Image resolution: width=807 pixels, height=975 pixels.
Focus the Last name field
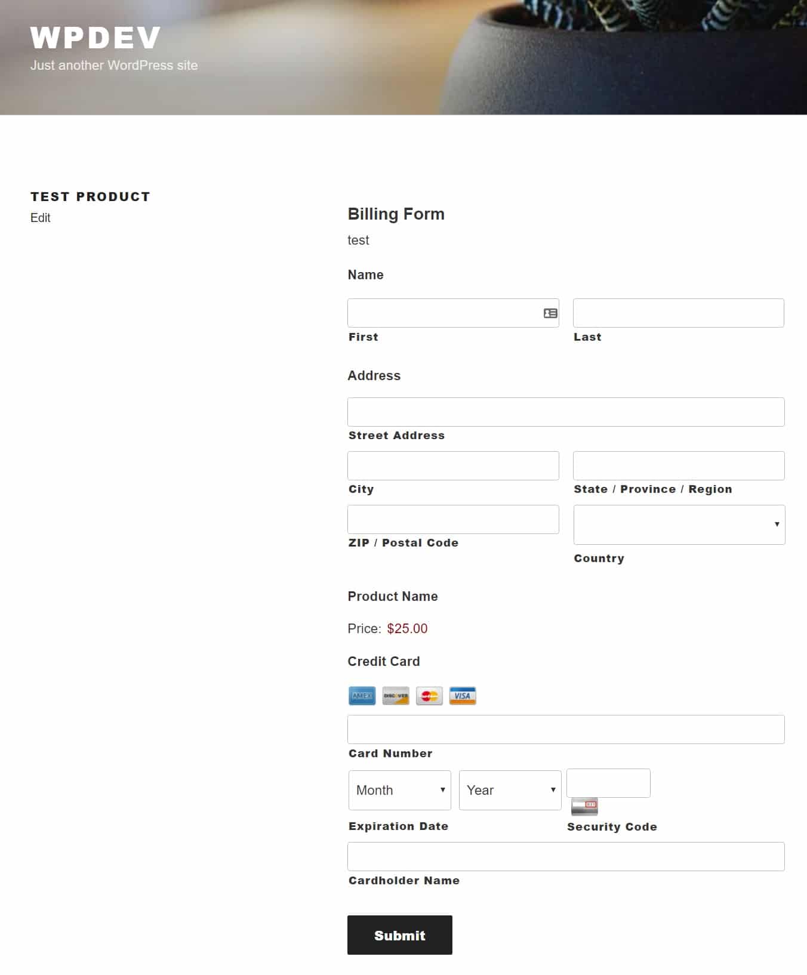678,313
